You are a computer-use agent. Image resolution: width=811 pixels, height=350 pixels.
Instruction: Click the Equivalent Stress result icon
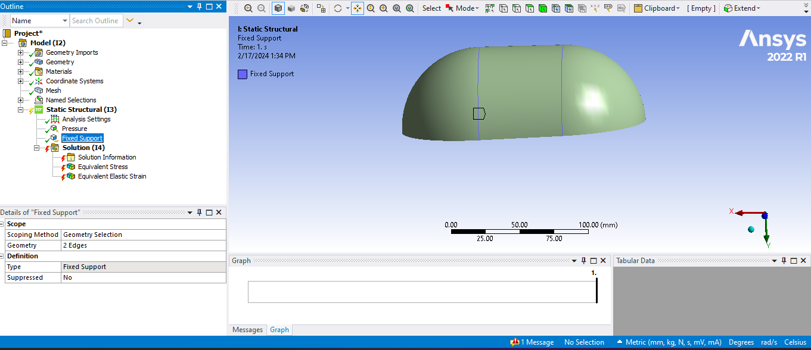pos(72,167)
